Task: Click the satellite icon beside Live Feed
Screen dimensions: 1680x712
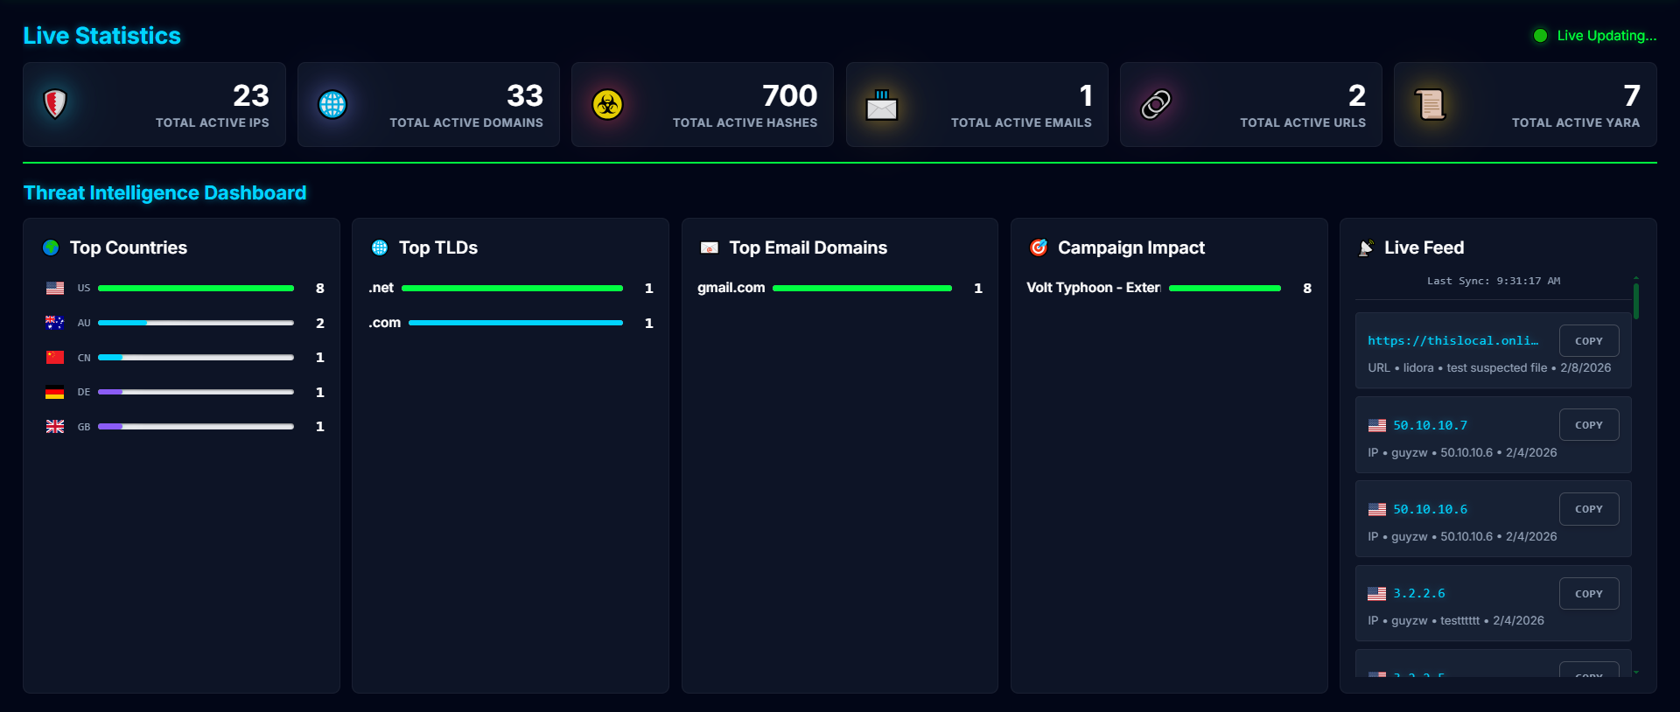Action: tap(1366, 248)
